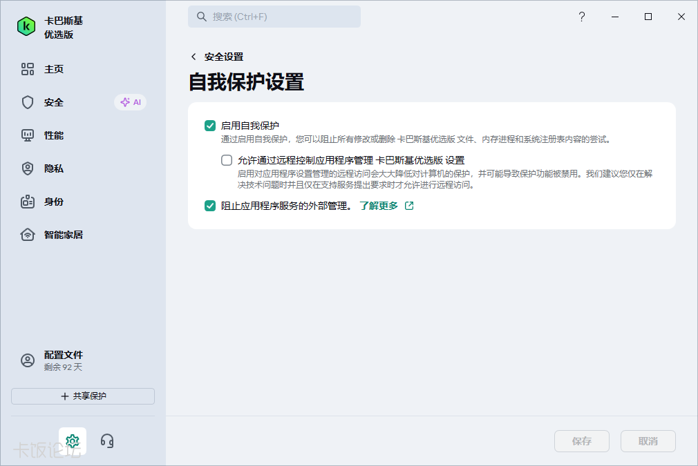
Task: Open support via the headset icon
Action: [x=107, y=441]
